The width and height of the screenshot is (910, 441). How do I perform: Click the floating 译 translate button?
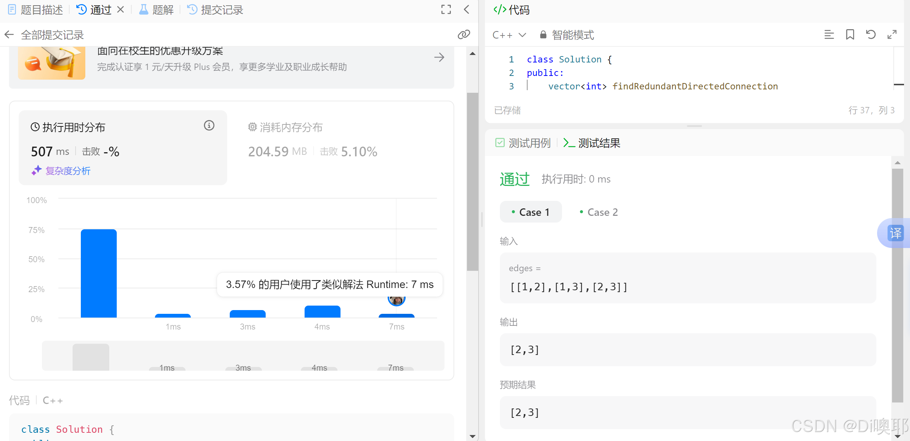(x=897, y=233)
